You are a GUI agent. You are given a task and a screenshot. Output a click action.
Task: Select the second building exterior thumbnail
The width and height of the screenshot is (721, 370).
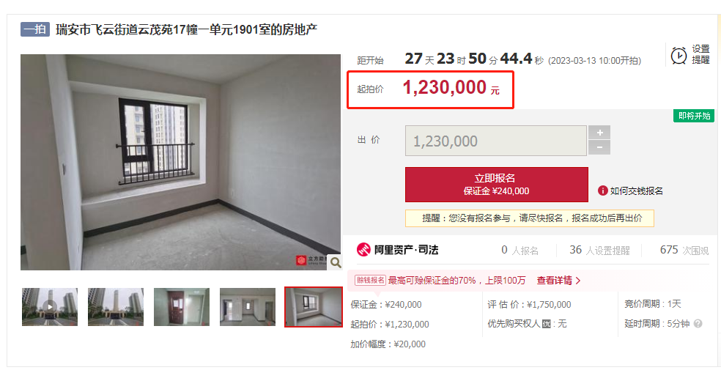(x=116, y=306)
